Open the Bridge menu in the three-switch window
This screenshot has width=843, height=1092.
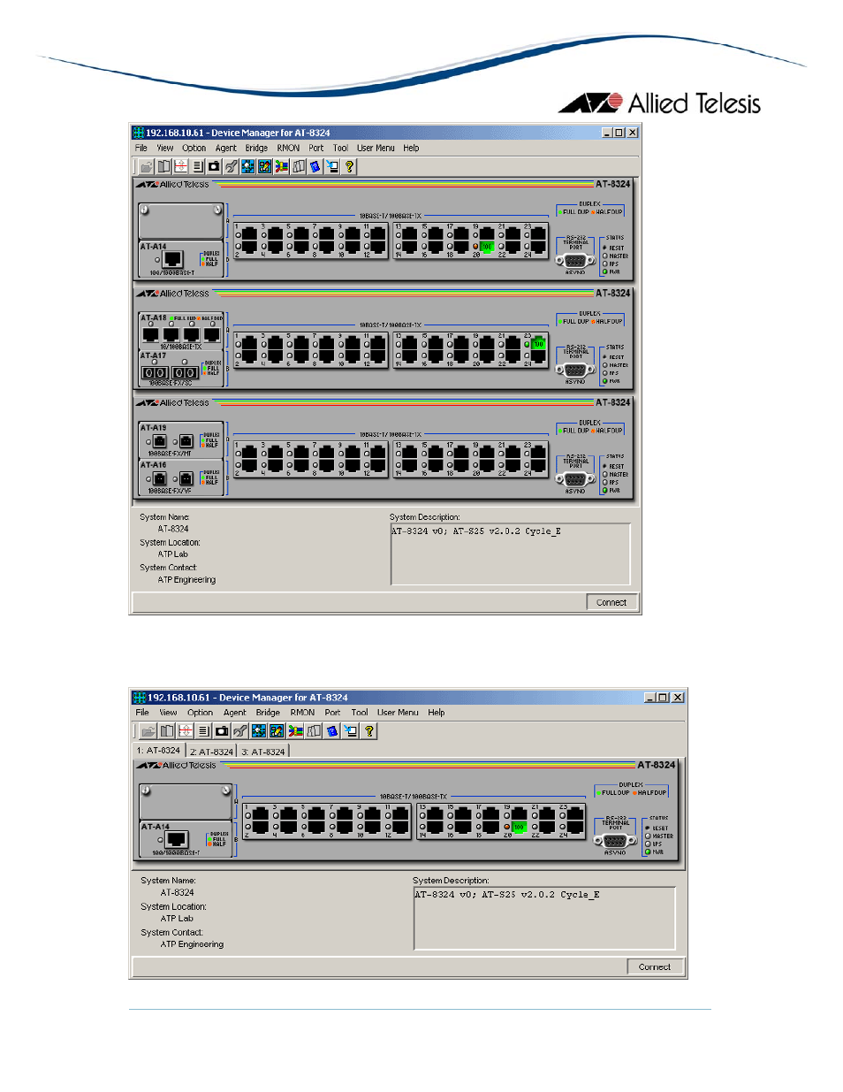(256, 149)
